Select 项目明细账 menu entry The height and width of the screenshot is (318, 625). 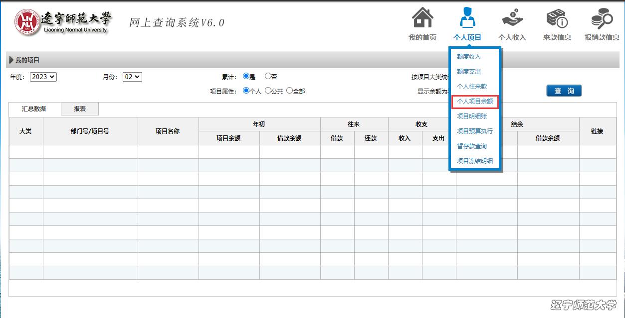[x=471, y=116]
